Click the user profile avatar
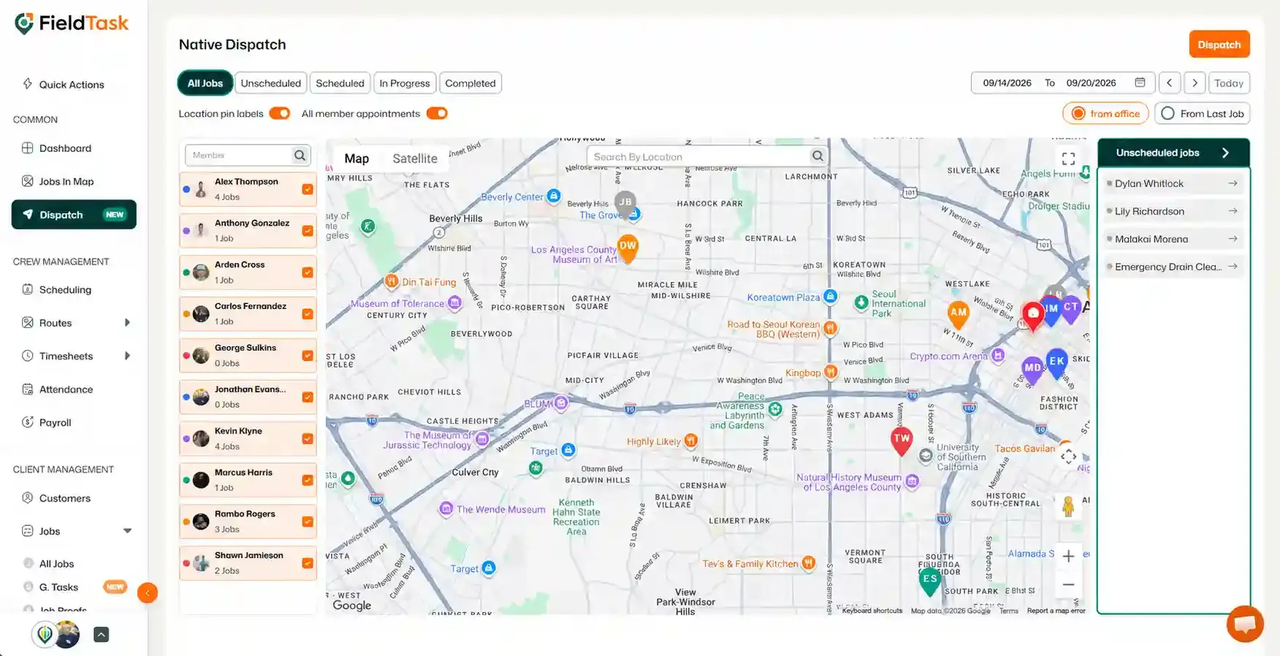1280x656 pixels. (x=66, y=634)
